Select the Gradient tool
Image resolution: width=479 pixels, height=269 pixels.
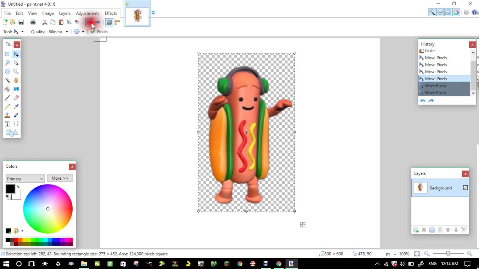point(16,89)
